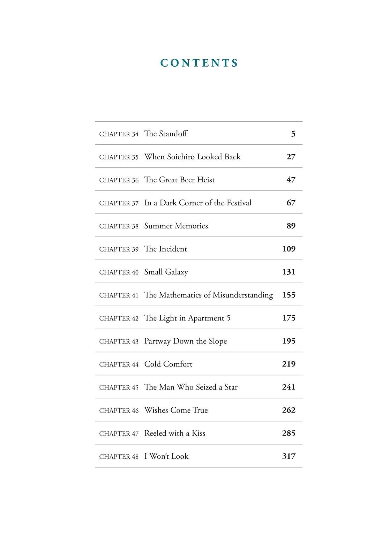This screenshot has width=389, height=558.
Task: Select I Won't Look chapter
Action: point(199,456)
